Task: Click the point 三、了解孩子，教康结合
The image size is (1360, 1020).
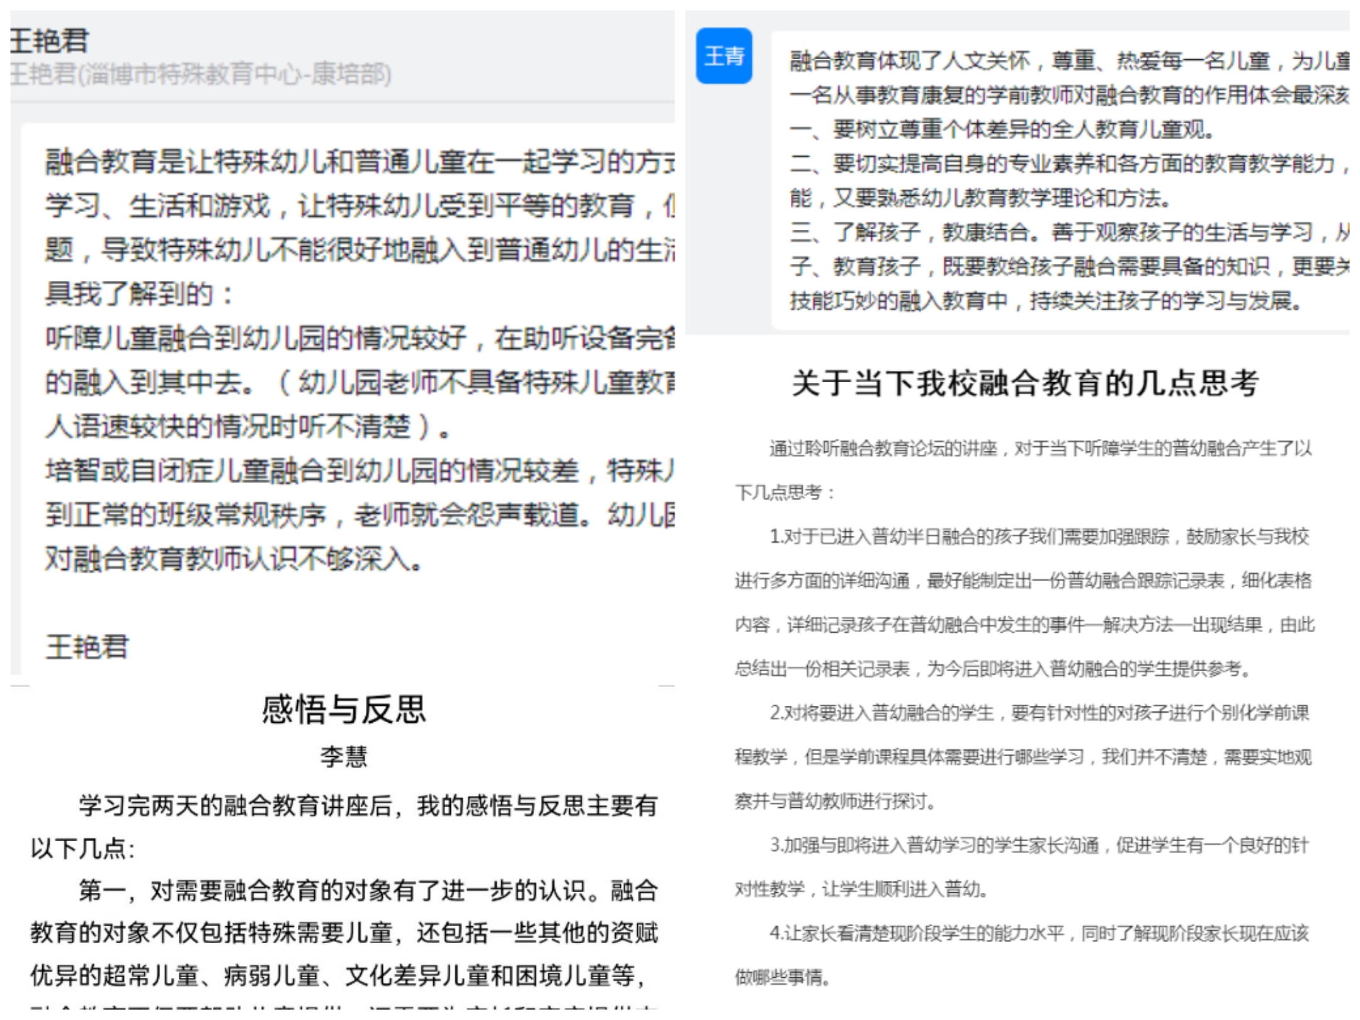Action: (1064, 232)
